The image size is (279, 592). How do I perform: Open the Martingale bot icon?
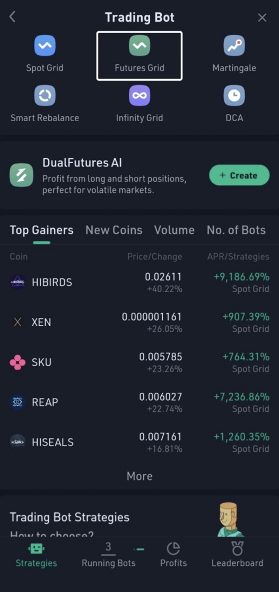[234, 45]
